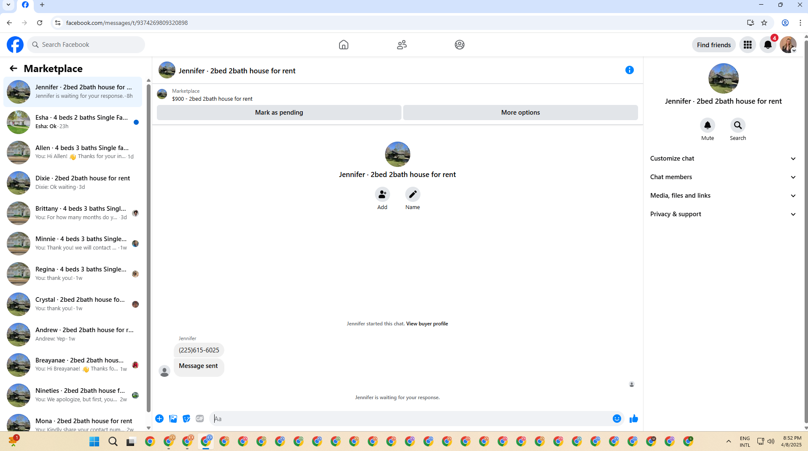This screenshot has height=451, width=808.
Task: Open Esha 4 beds 2 baths conversation
Action: point(73,122)
